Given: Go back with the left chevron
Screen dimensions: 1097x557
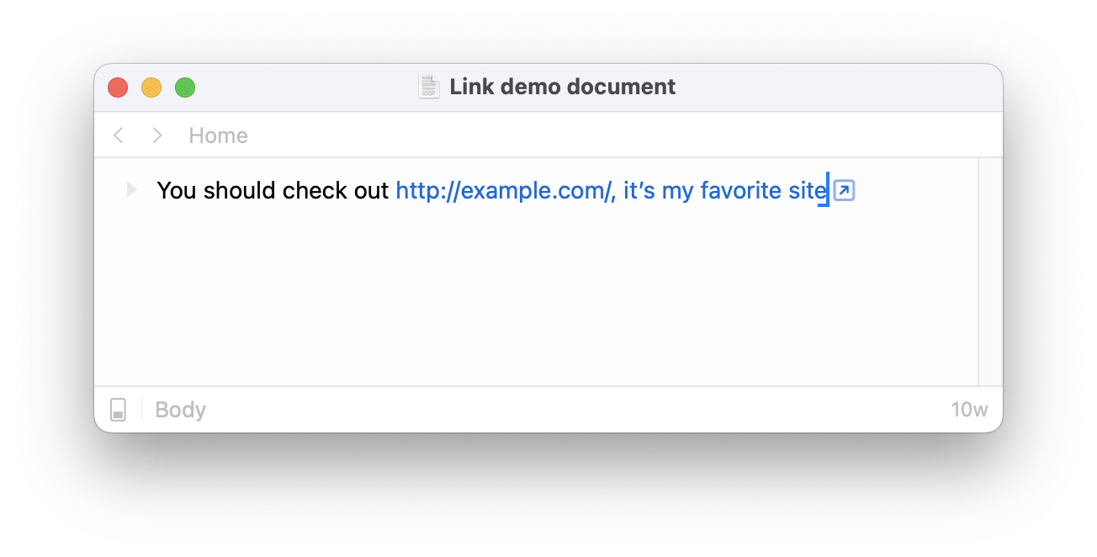Looking at the screenshot, I should coord(119,135).
